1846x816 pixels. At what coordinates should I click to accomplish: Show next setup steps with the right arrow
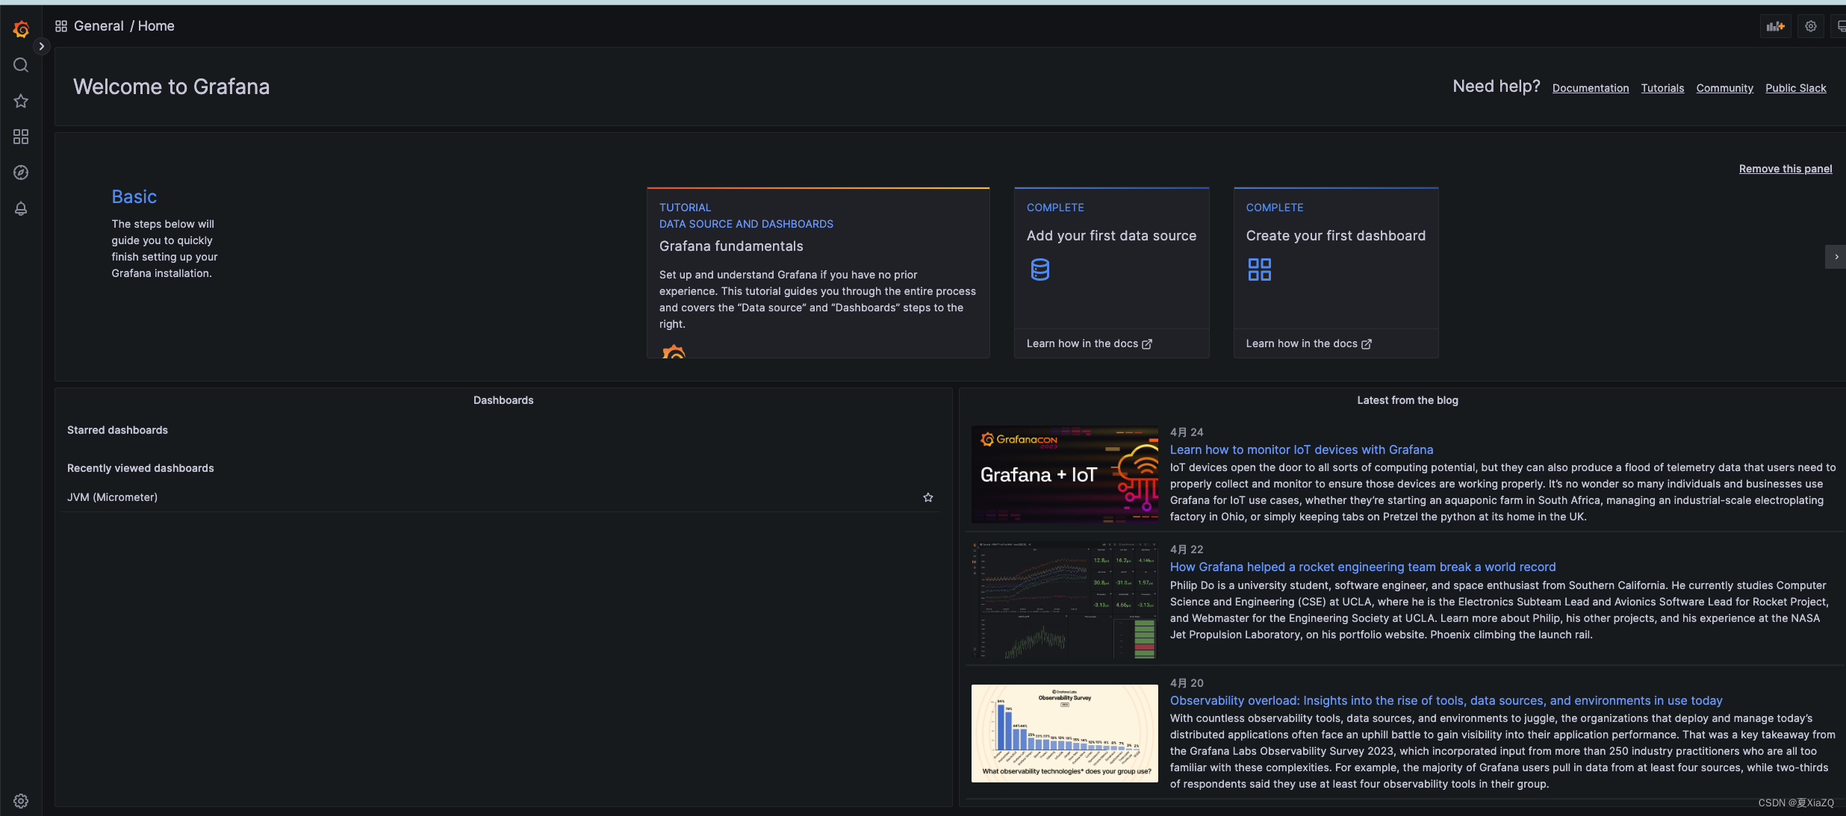pos(1836,257)
